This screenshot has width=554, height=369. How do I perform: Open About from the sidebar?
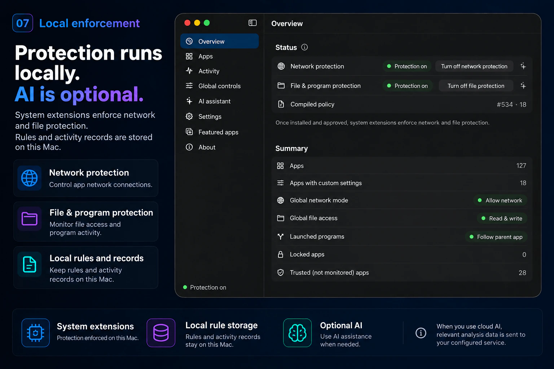(x=219, y=147)
